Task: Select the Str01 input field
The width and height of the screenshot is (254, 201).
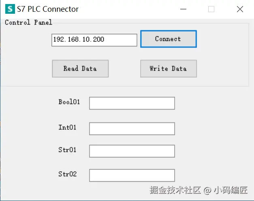Action: coord(132,151)
